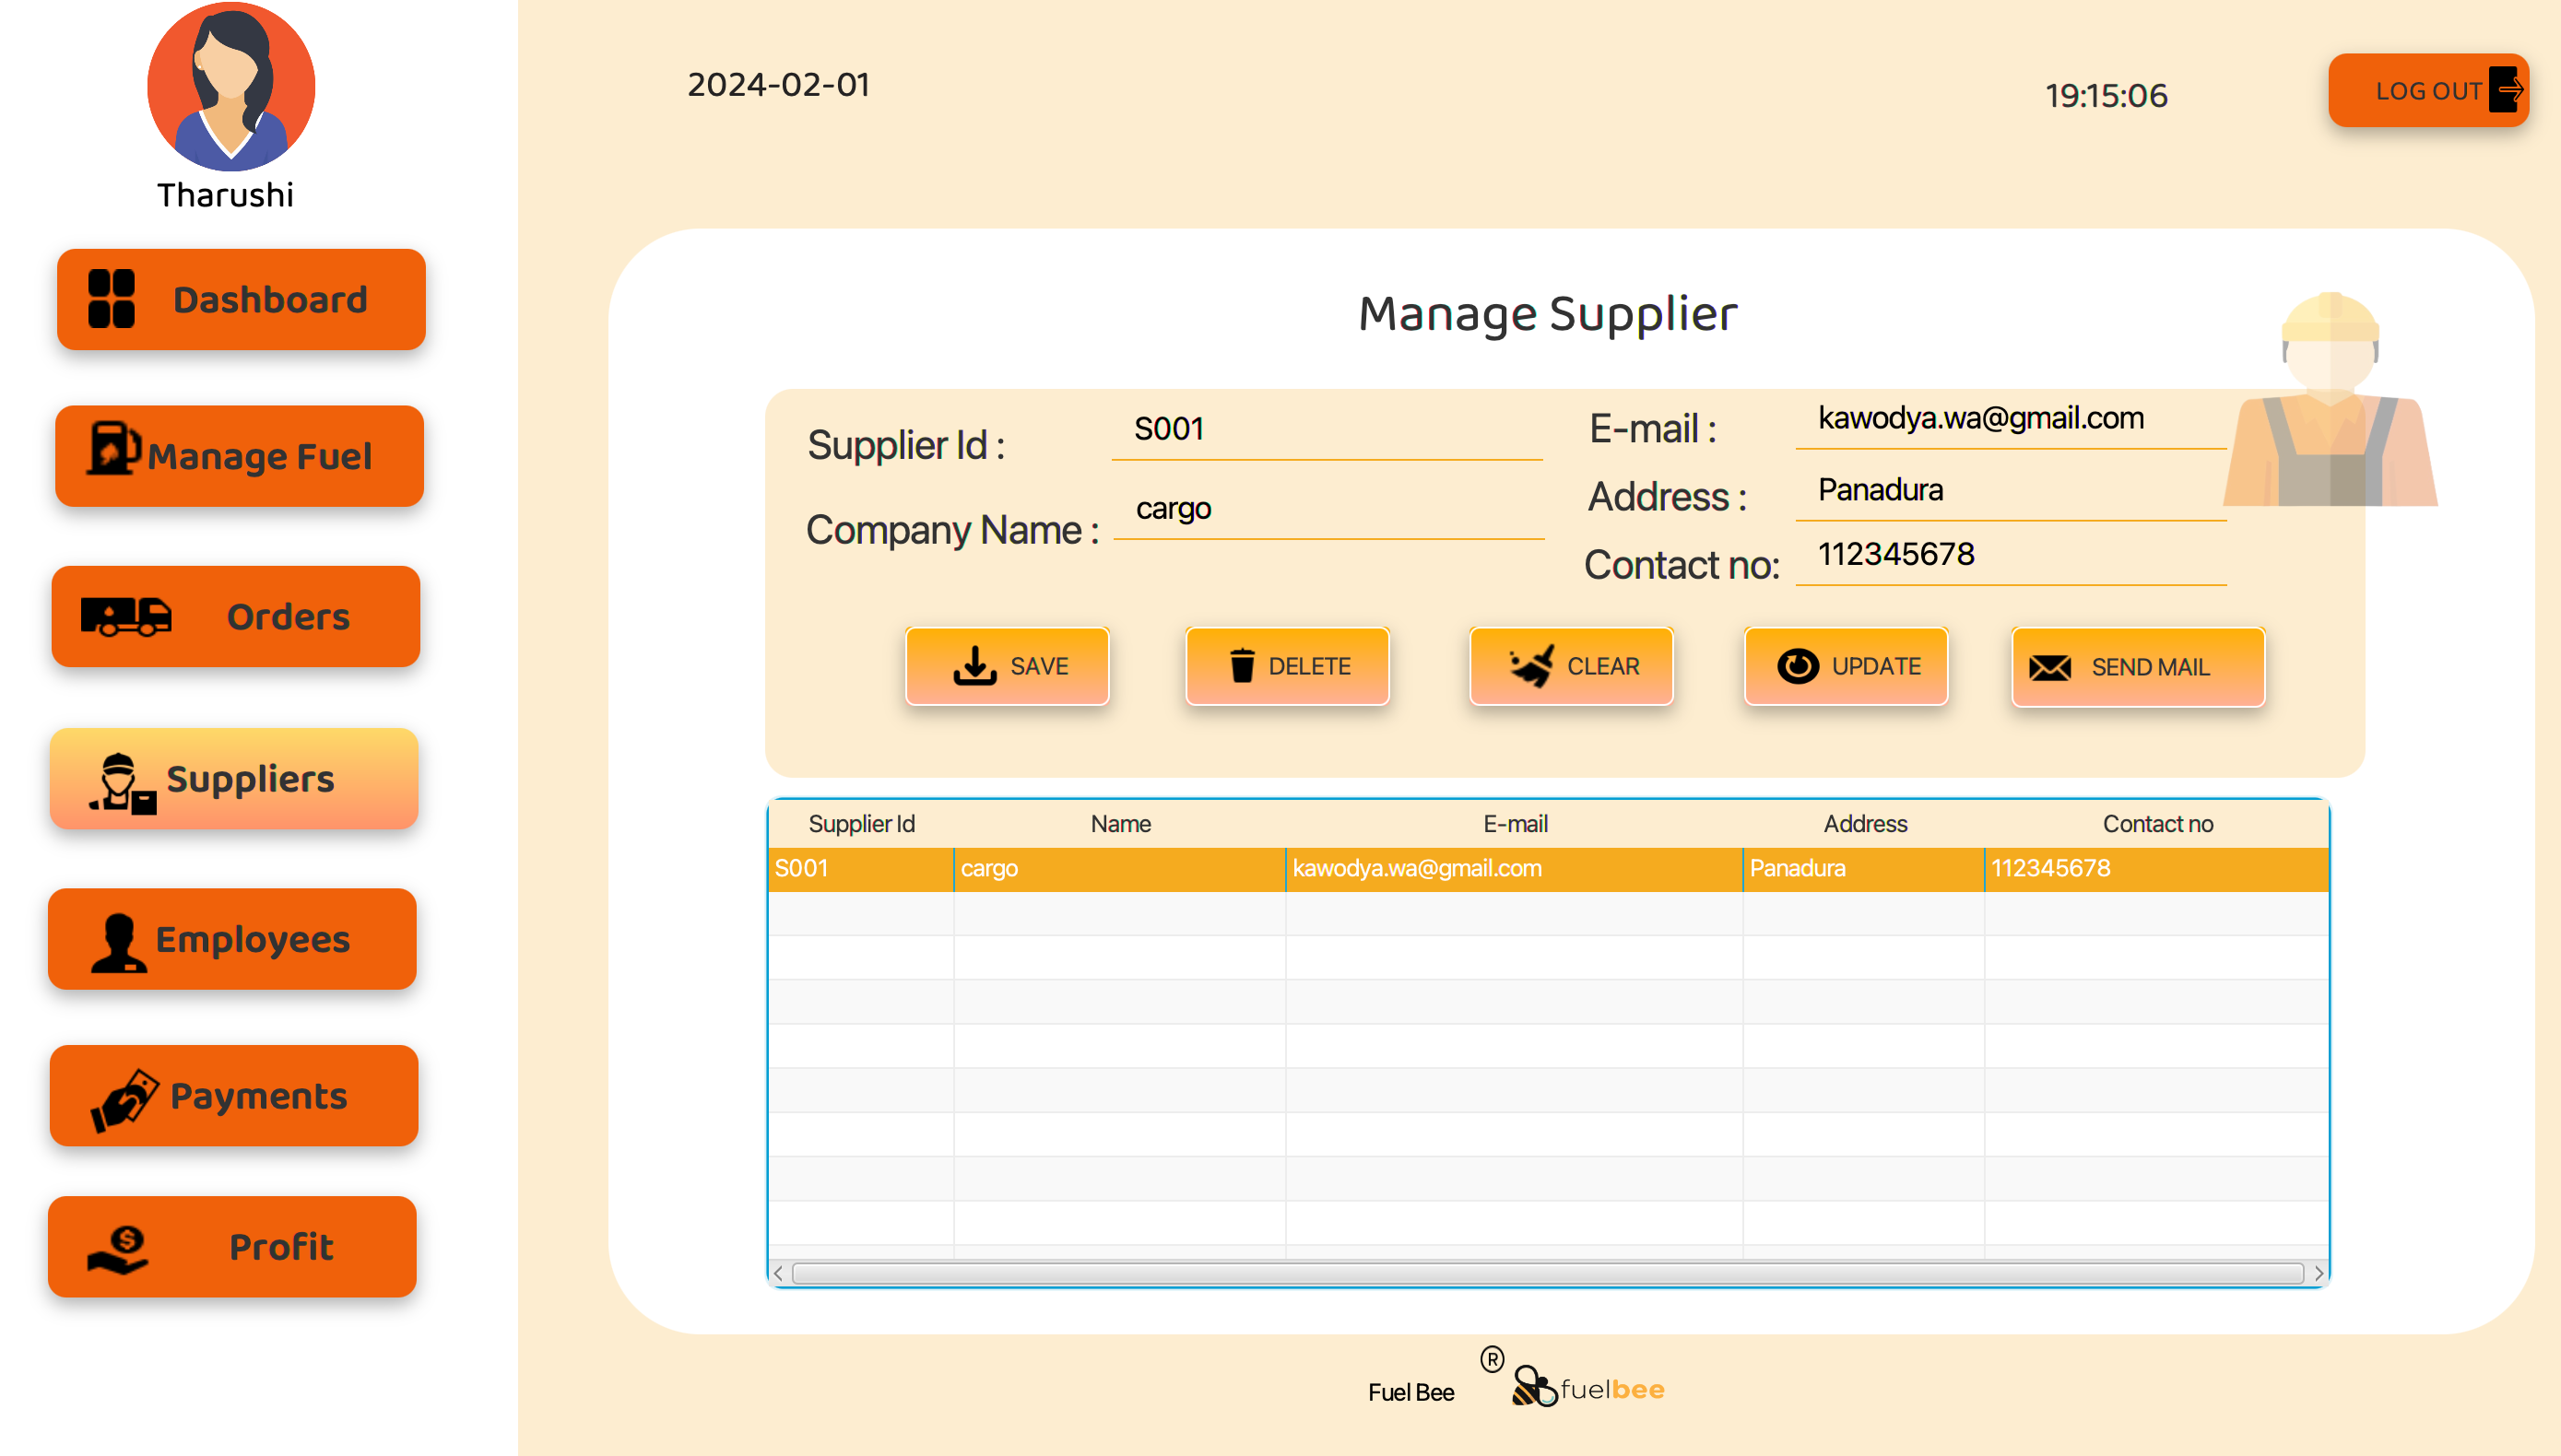Save the supplier with SAVE button
The width and height of the screenshot is (2561, 1456).
(x=1008, y=666)
